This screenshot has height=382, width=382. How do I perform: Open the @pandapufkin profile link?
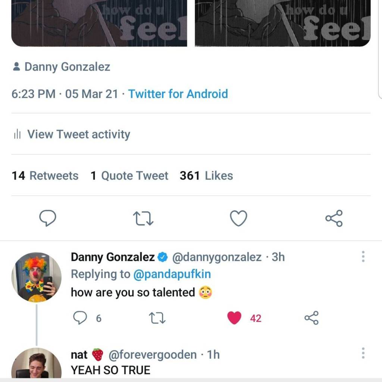tap(172, 274)
